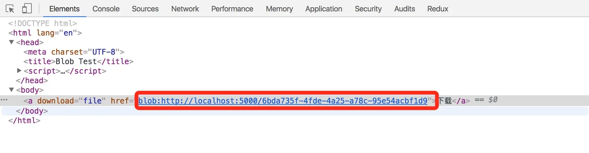The height and width of the screenshot is (153, 589).
Task: Click the html lang="en" node
Action: pyautogui.click(x=45, y=33)
